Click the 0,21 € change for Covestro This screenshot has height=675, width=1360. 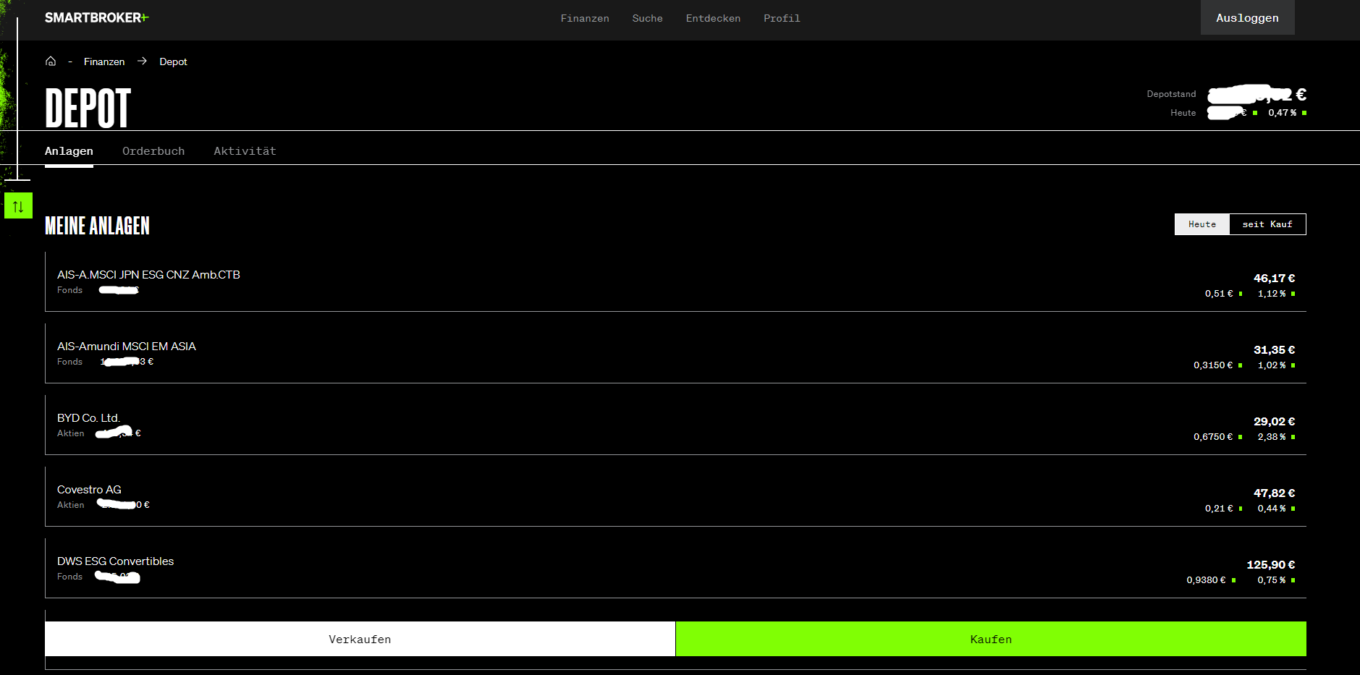click(1219, 509)
